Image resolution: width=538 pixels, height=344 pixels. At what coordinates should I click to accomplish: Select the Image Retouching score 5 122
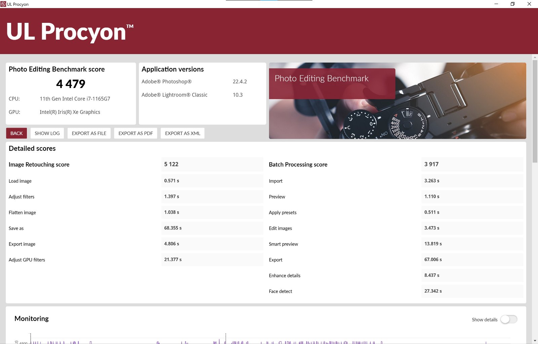tap(171, 164)
